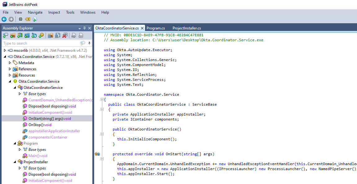The width and height of the screenshot is (357, 184).
Task: Click the References folder icon
Action: click(15, 69)
